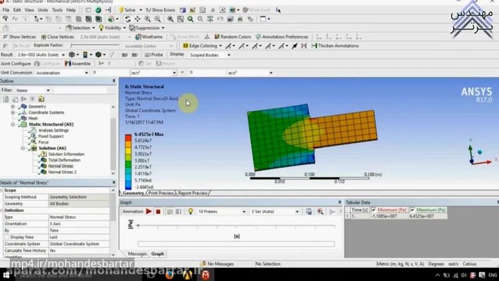
Task: Toggle Wireframe display mode
Action: (149, 37)
